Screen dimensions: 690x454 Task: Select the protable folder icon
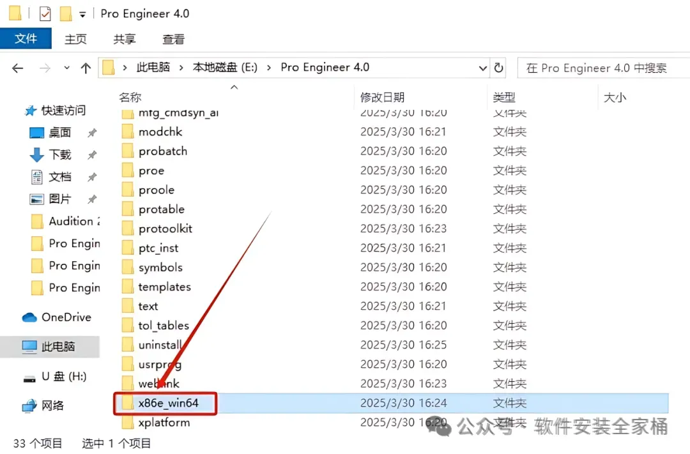coord(128,209)
